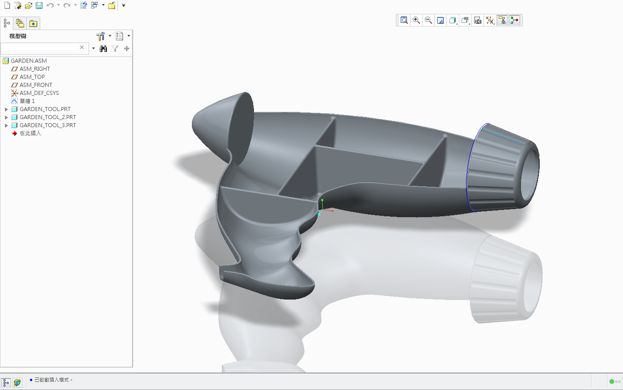Click the Repaint screen icon

pos(441,20)
